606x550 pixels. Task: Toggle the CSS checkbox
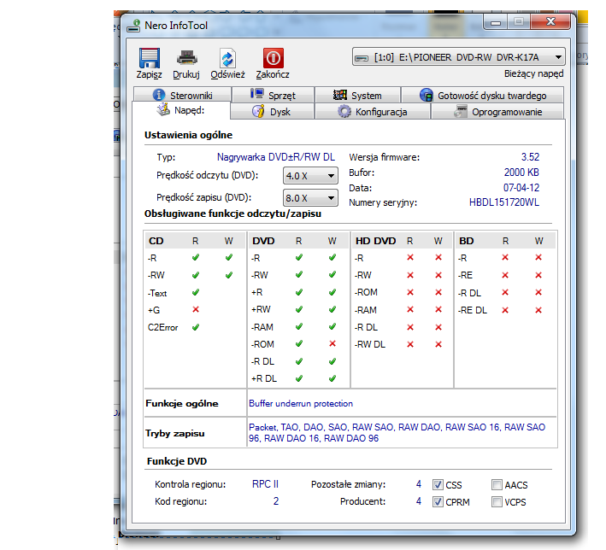(438, 485)
